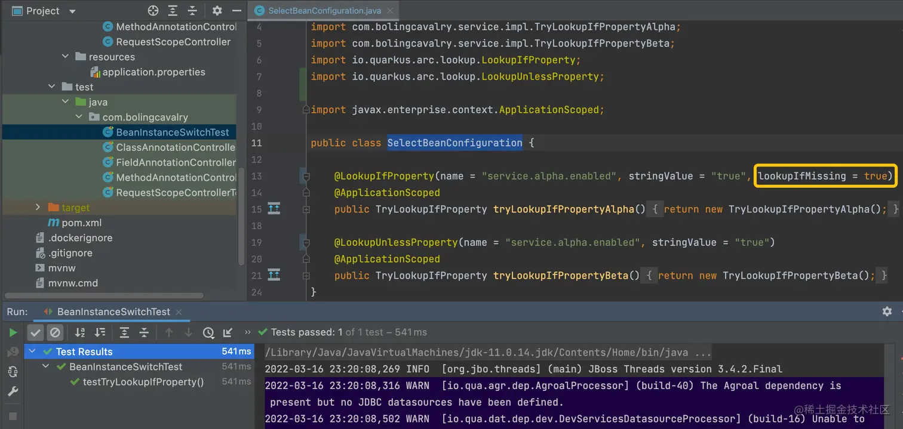
Task: Collapse all nodes in the Project panel
Action: 192,11
